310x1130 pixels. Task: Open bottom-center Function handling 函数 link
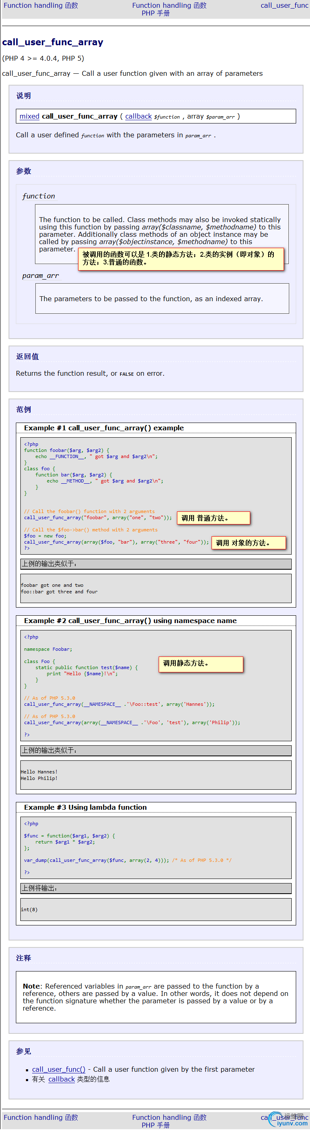[x=169, y=1117]
